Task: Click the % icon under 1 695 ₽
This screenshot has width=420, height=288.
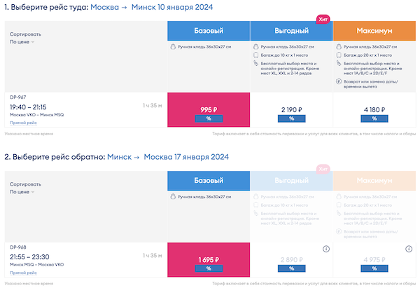Action: click(209, 268)
